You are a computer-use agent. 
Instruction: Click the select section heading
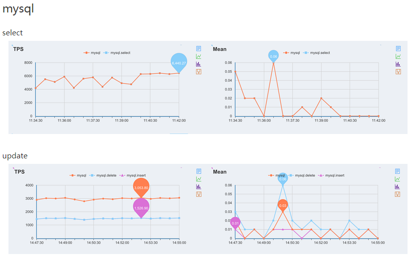coord(12,33)
